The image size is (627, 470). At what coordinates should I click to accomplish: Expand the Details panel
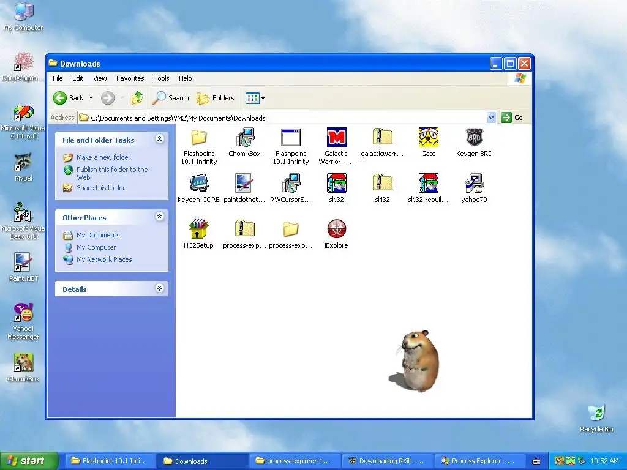point(160,288)
